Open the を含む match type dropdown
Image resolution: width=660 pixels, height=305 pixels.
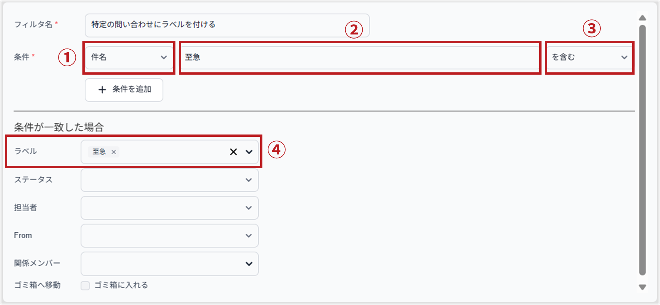(590, 58)
